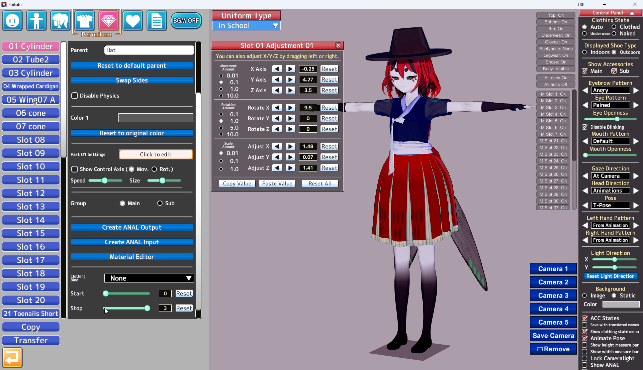Select Rotation Amount 5.0 radio
Viewport: 643px width, 370px height.
coord(221,128)
